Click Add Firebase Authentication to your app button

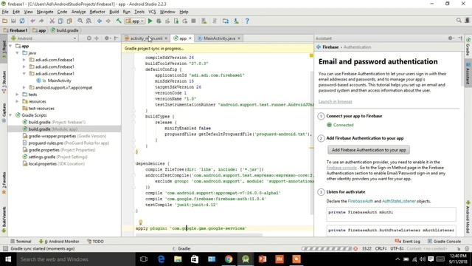pyautogui.click(x=369, y=150)
